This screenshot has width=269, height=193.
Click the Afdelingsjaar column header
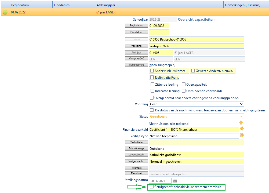(159, 5)
